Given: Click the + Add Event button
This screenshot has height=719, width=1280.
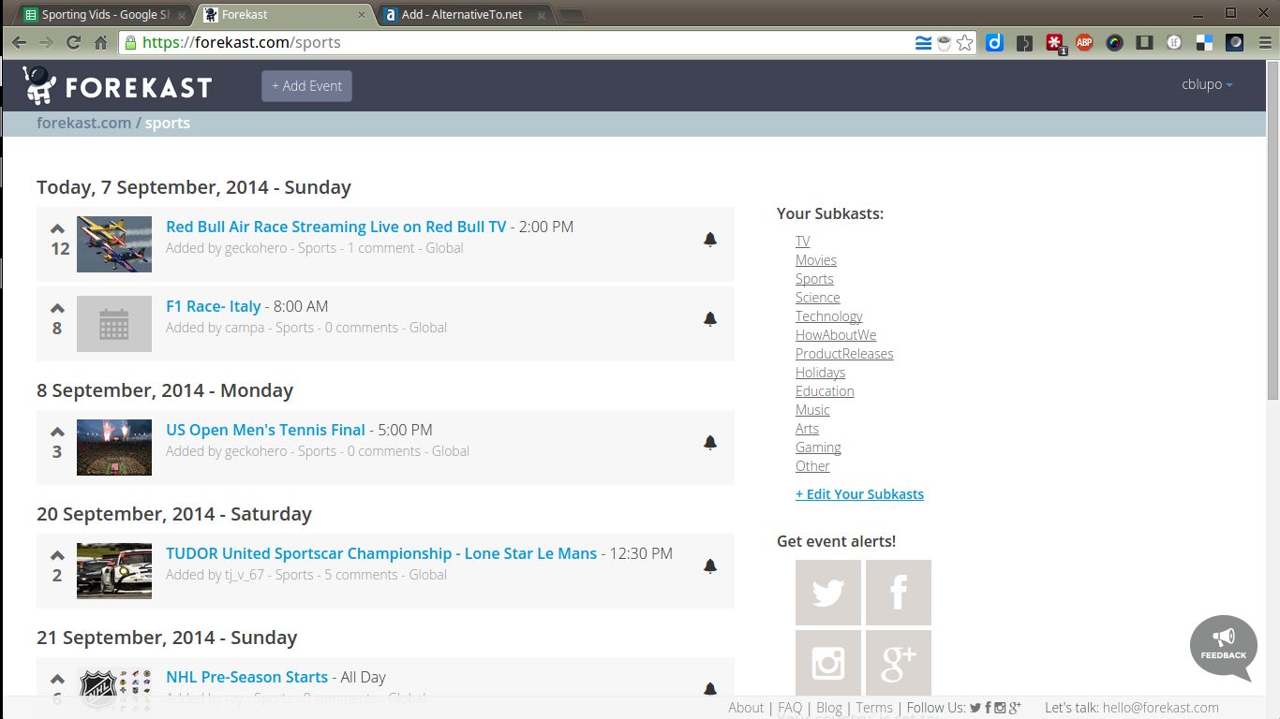Looking at the screenshot, I should (x=306, y=86).
